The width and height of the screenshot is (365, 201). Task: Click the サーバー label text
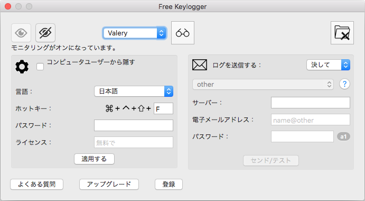point(207,103)
